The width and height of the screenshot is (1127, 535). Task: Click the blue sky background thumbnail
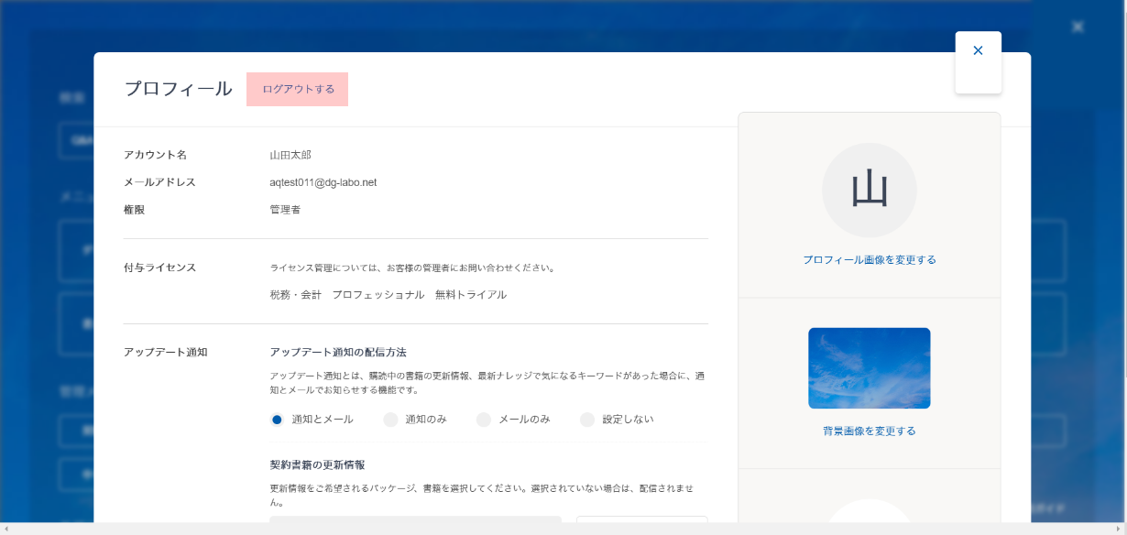click(870, 368)
